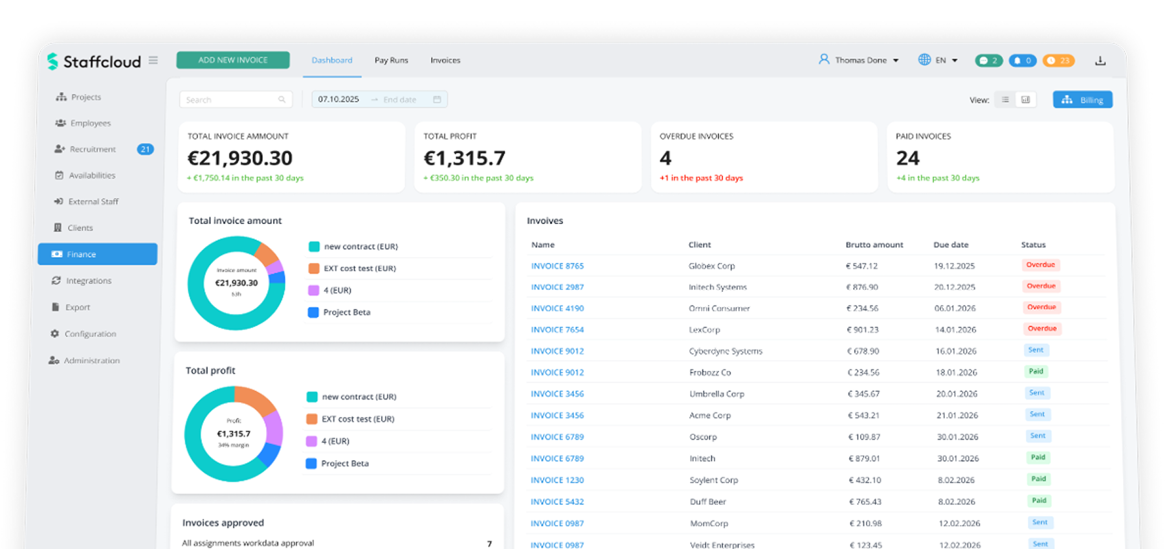Click the Total profit donut chart
1165x549 pixels.
(234, 434)
